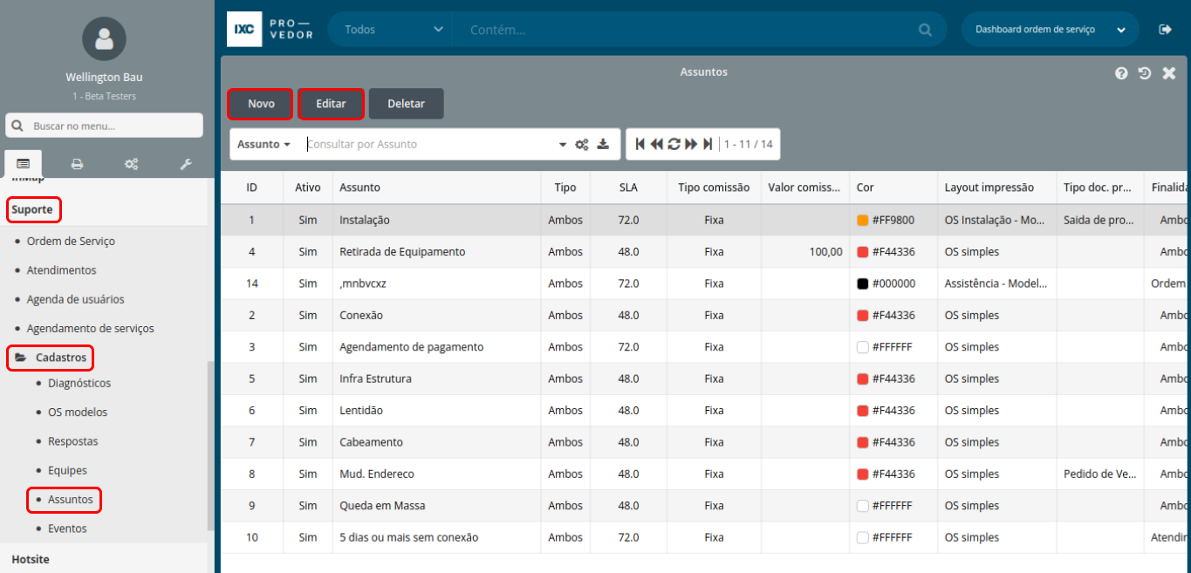Sort by the SLA column header
This screenshot has height=573, width=1191.
(628, 188)
